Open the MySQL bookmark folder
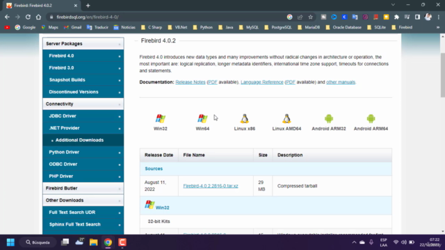The image size is (445, 250). pyautogui.click(x=249, y=27)
